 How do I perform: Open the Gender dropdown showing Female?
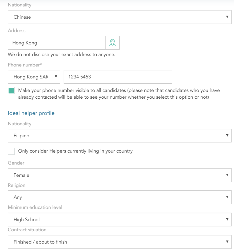point(120,175)
